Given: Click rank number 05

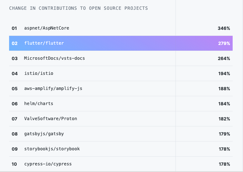Looking at the screenshot, I should (14, 89).
